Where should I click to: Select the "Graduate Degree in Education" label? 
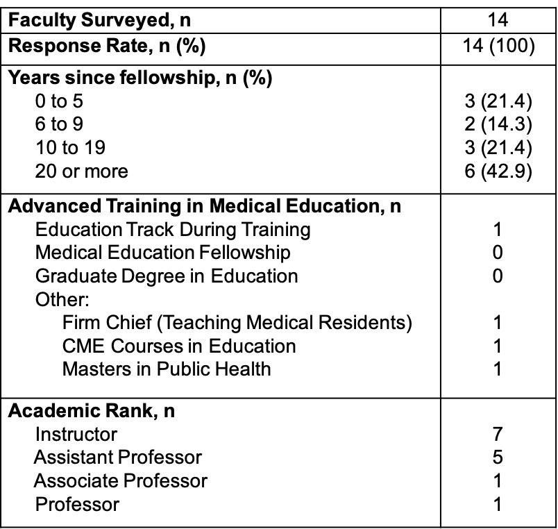tap(166, 276)
